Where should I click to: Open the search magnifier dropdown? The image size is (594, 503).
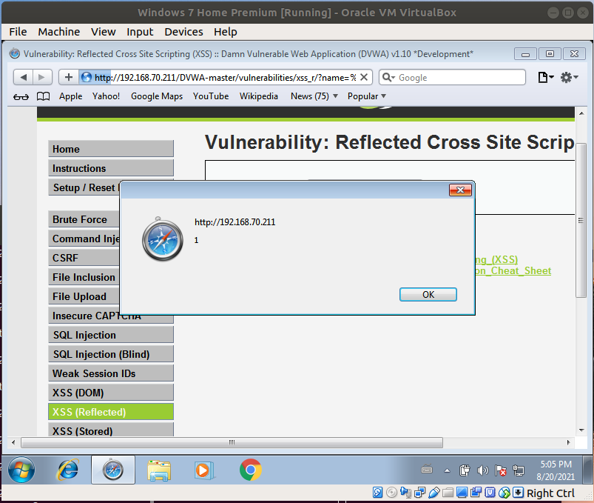pos(388,77)
